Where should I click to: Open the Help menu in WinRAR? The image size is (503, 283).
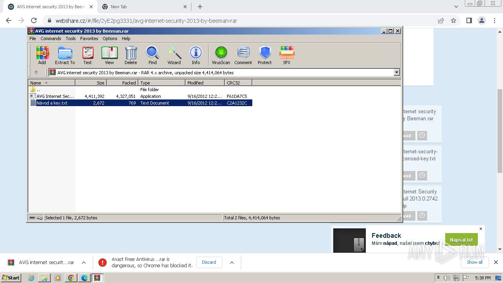(x=126, y=39)
